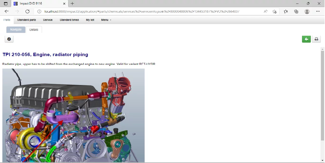Open browser Collections icon
Screen dimensions: 325x163
click(x=296, y=12)
